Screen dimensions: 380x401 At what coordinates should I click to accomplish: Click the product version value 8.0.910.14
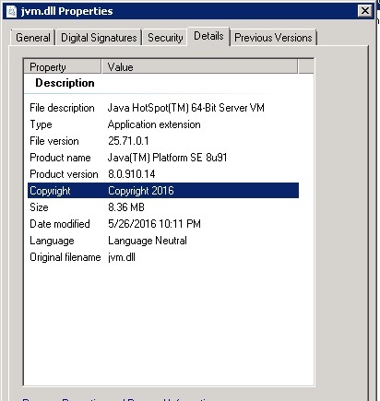coord(131,174)
